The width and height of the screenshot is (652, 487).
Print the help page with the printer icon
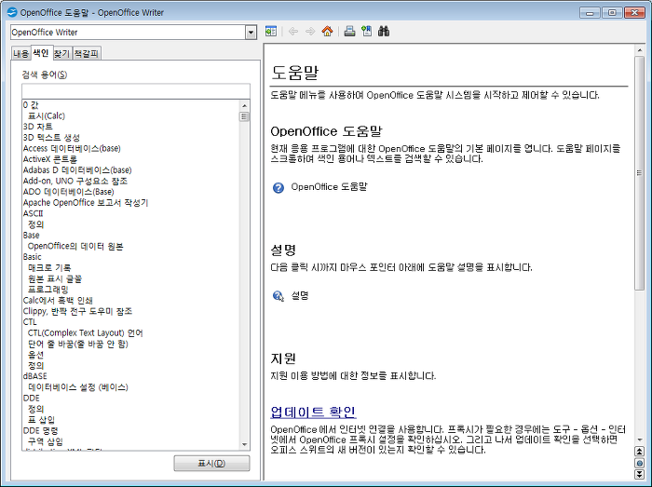[x=349, y=31]
